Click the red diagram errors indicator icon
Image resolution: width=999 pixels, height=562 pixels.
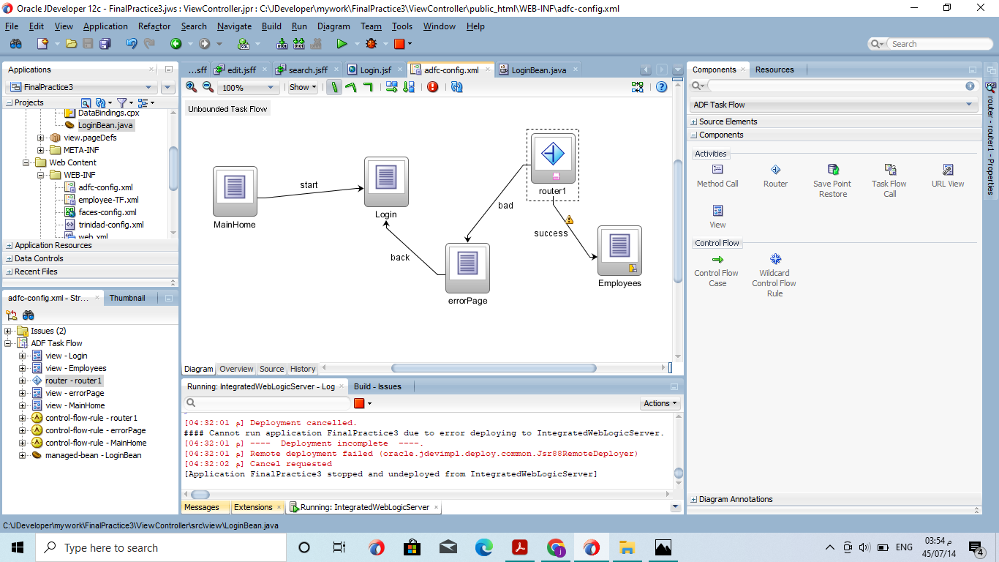point(433,87)
